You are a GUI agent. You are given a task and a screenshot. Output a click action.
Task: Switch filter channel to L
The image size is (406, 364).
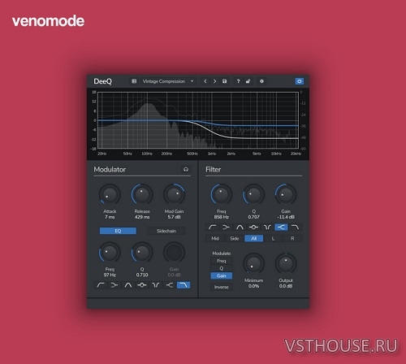pyautogui.click(x=273, y=238)
